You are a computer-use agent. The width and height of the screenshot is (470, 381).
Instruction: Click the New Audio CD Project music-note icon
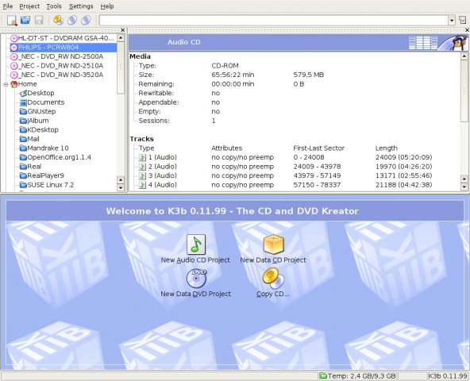tap(196, 244)
